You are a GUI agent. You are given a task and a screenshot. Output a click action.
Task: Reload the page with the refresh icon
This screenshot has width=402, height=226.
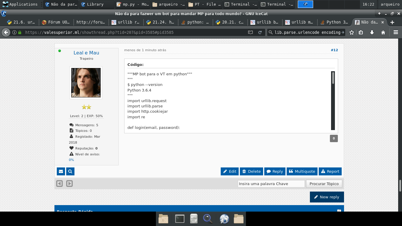coord(260,32)
